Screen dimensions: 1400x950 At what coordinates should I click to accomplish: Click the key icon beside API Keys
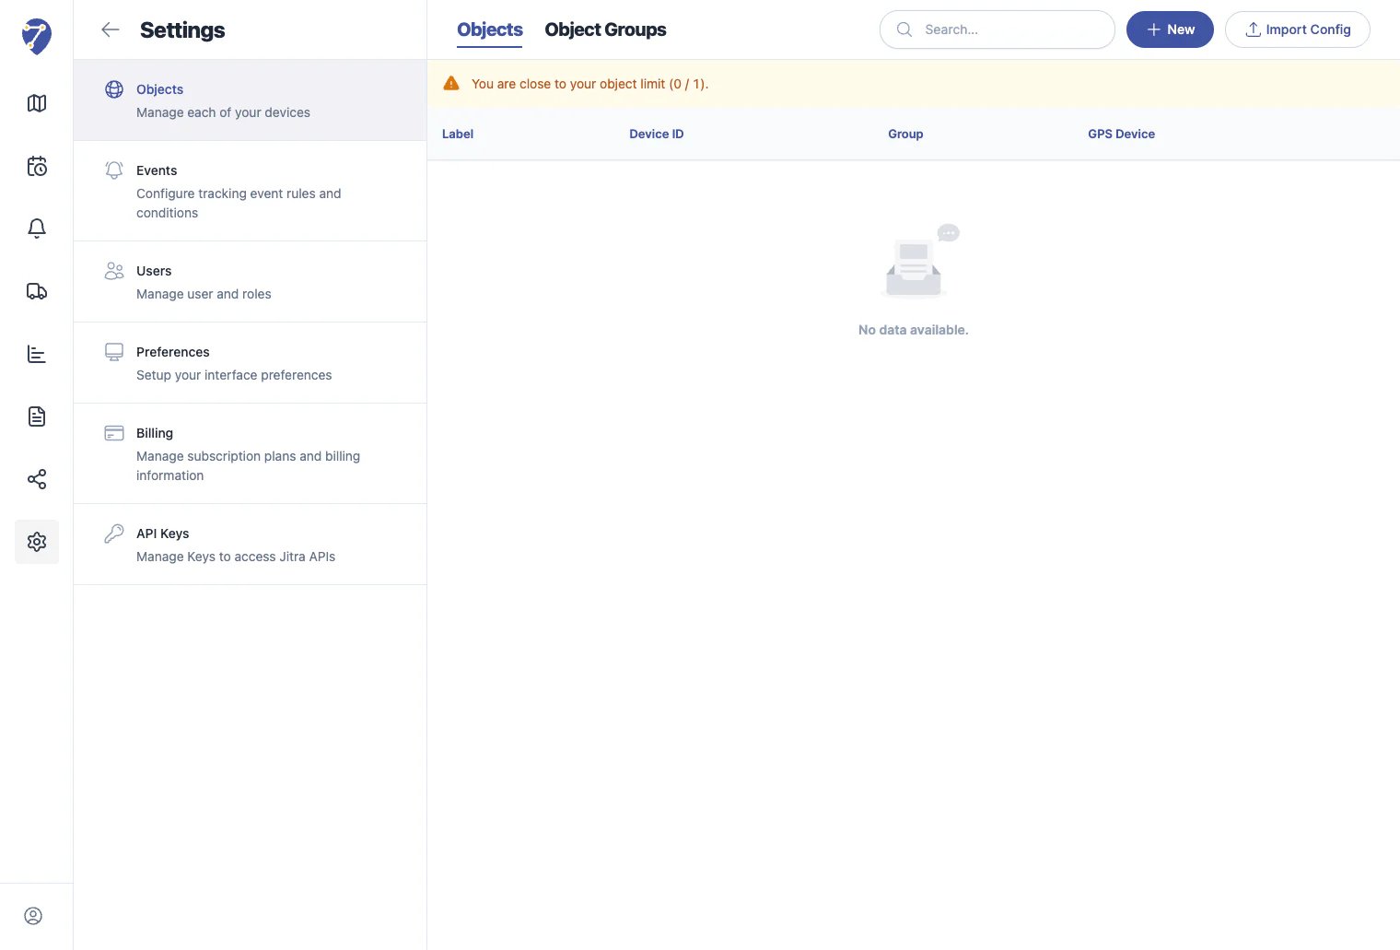click(114, 534)
